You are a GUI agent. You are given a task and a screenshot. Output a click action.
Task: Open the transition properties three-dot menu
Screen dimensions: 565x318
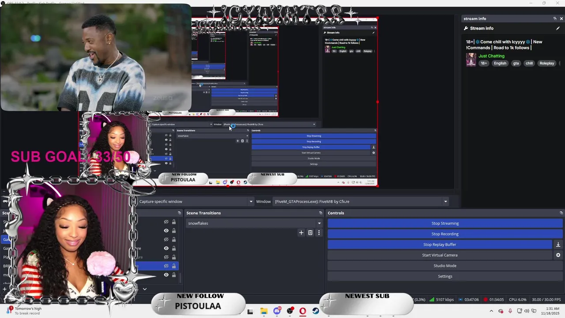tap(319, 233)
